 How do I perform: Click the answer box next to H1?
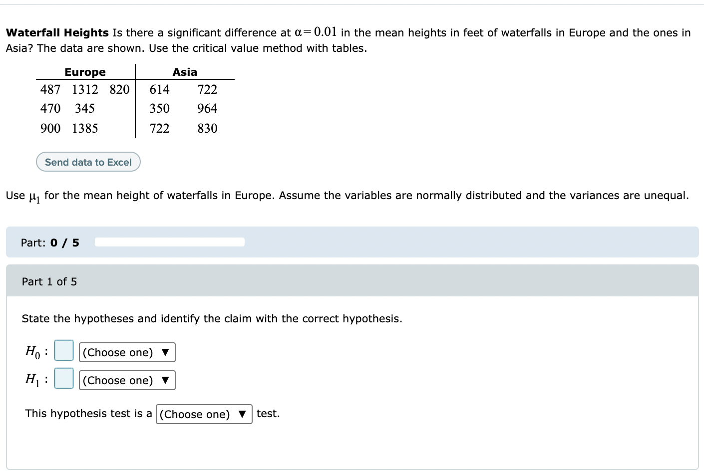(64, 379)
